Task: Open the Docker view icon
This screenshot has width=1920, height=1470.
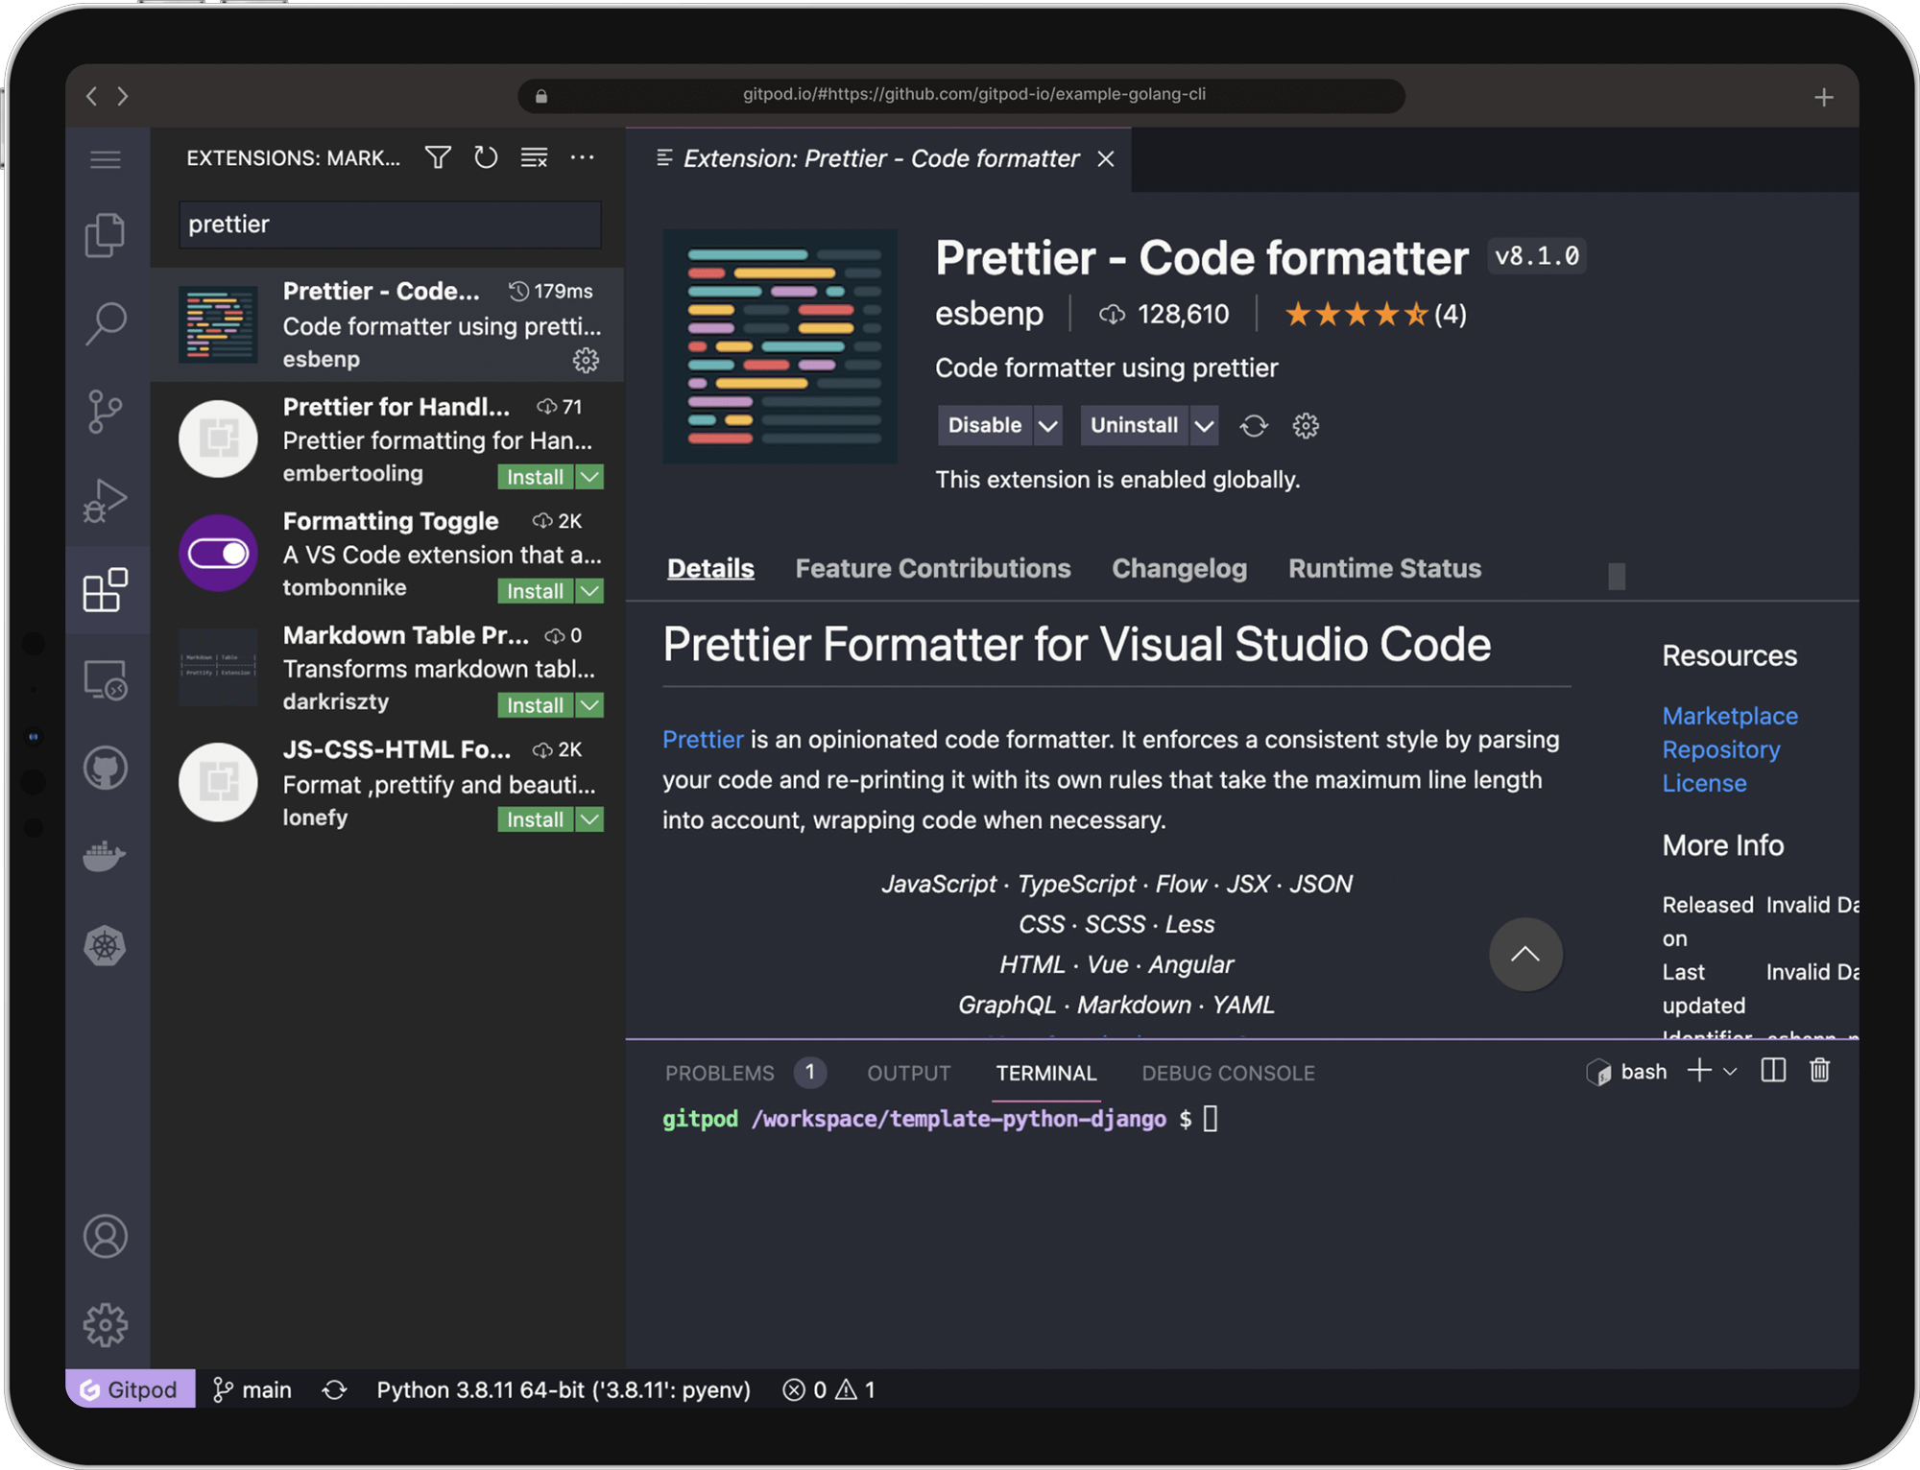Action: 105,856
